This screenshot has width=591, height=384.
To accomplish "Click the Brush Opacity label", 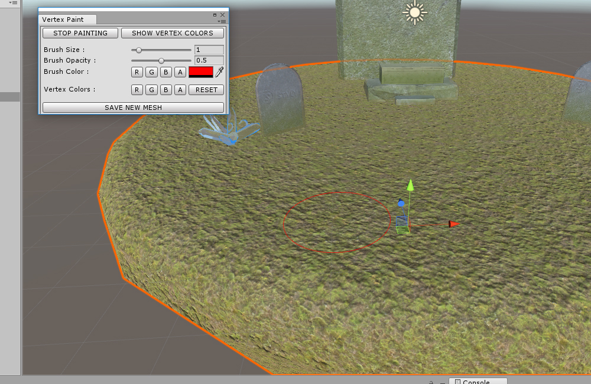I will [70, 60].
